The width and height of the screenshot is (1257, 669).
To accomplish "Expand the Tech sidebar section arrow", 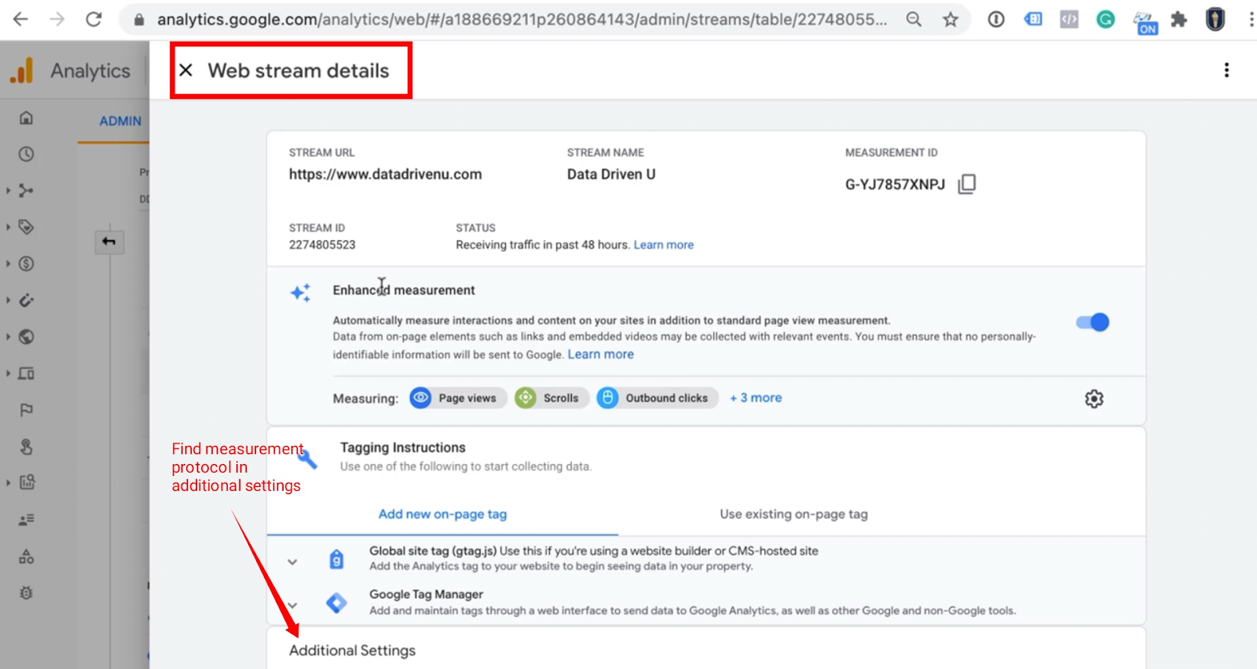I will click(x=9, y=374).
